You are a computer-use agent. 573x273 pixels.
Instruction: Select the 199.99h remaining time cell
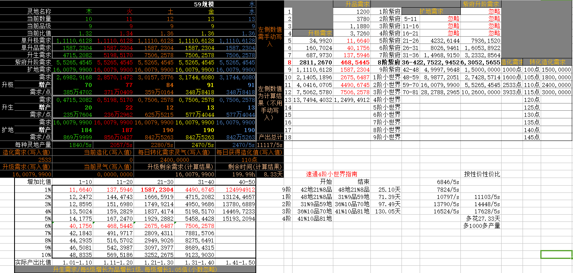tap(245, 174)
